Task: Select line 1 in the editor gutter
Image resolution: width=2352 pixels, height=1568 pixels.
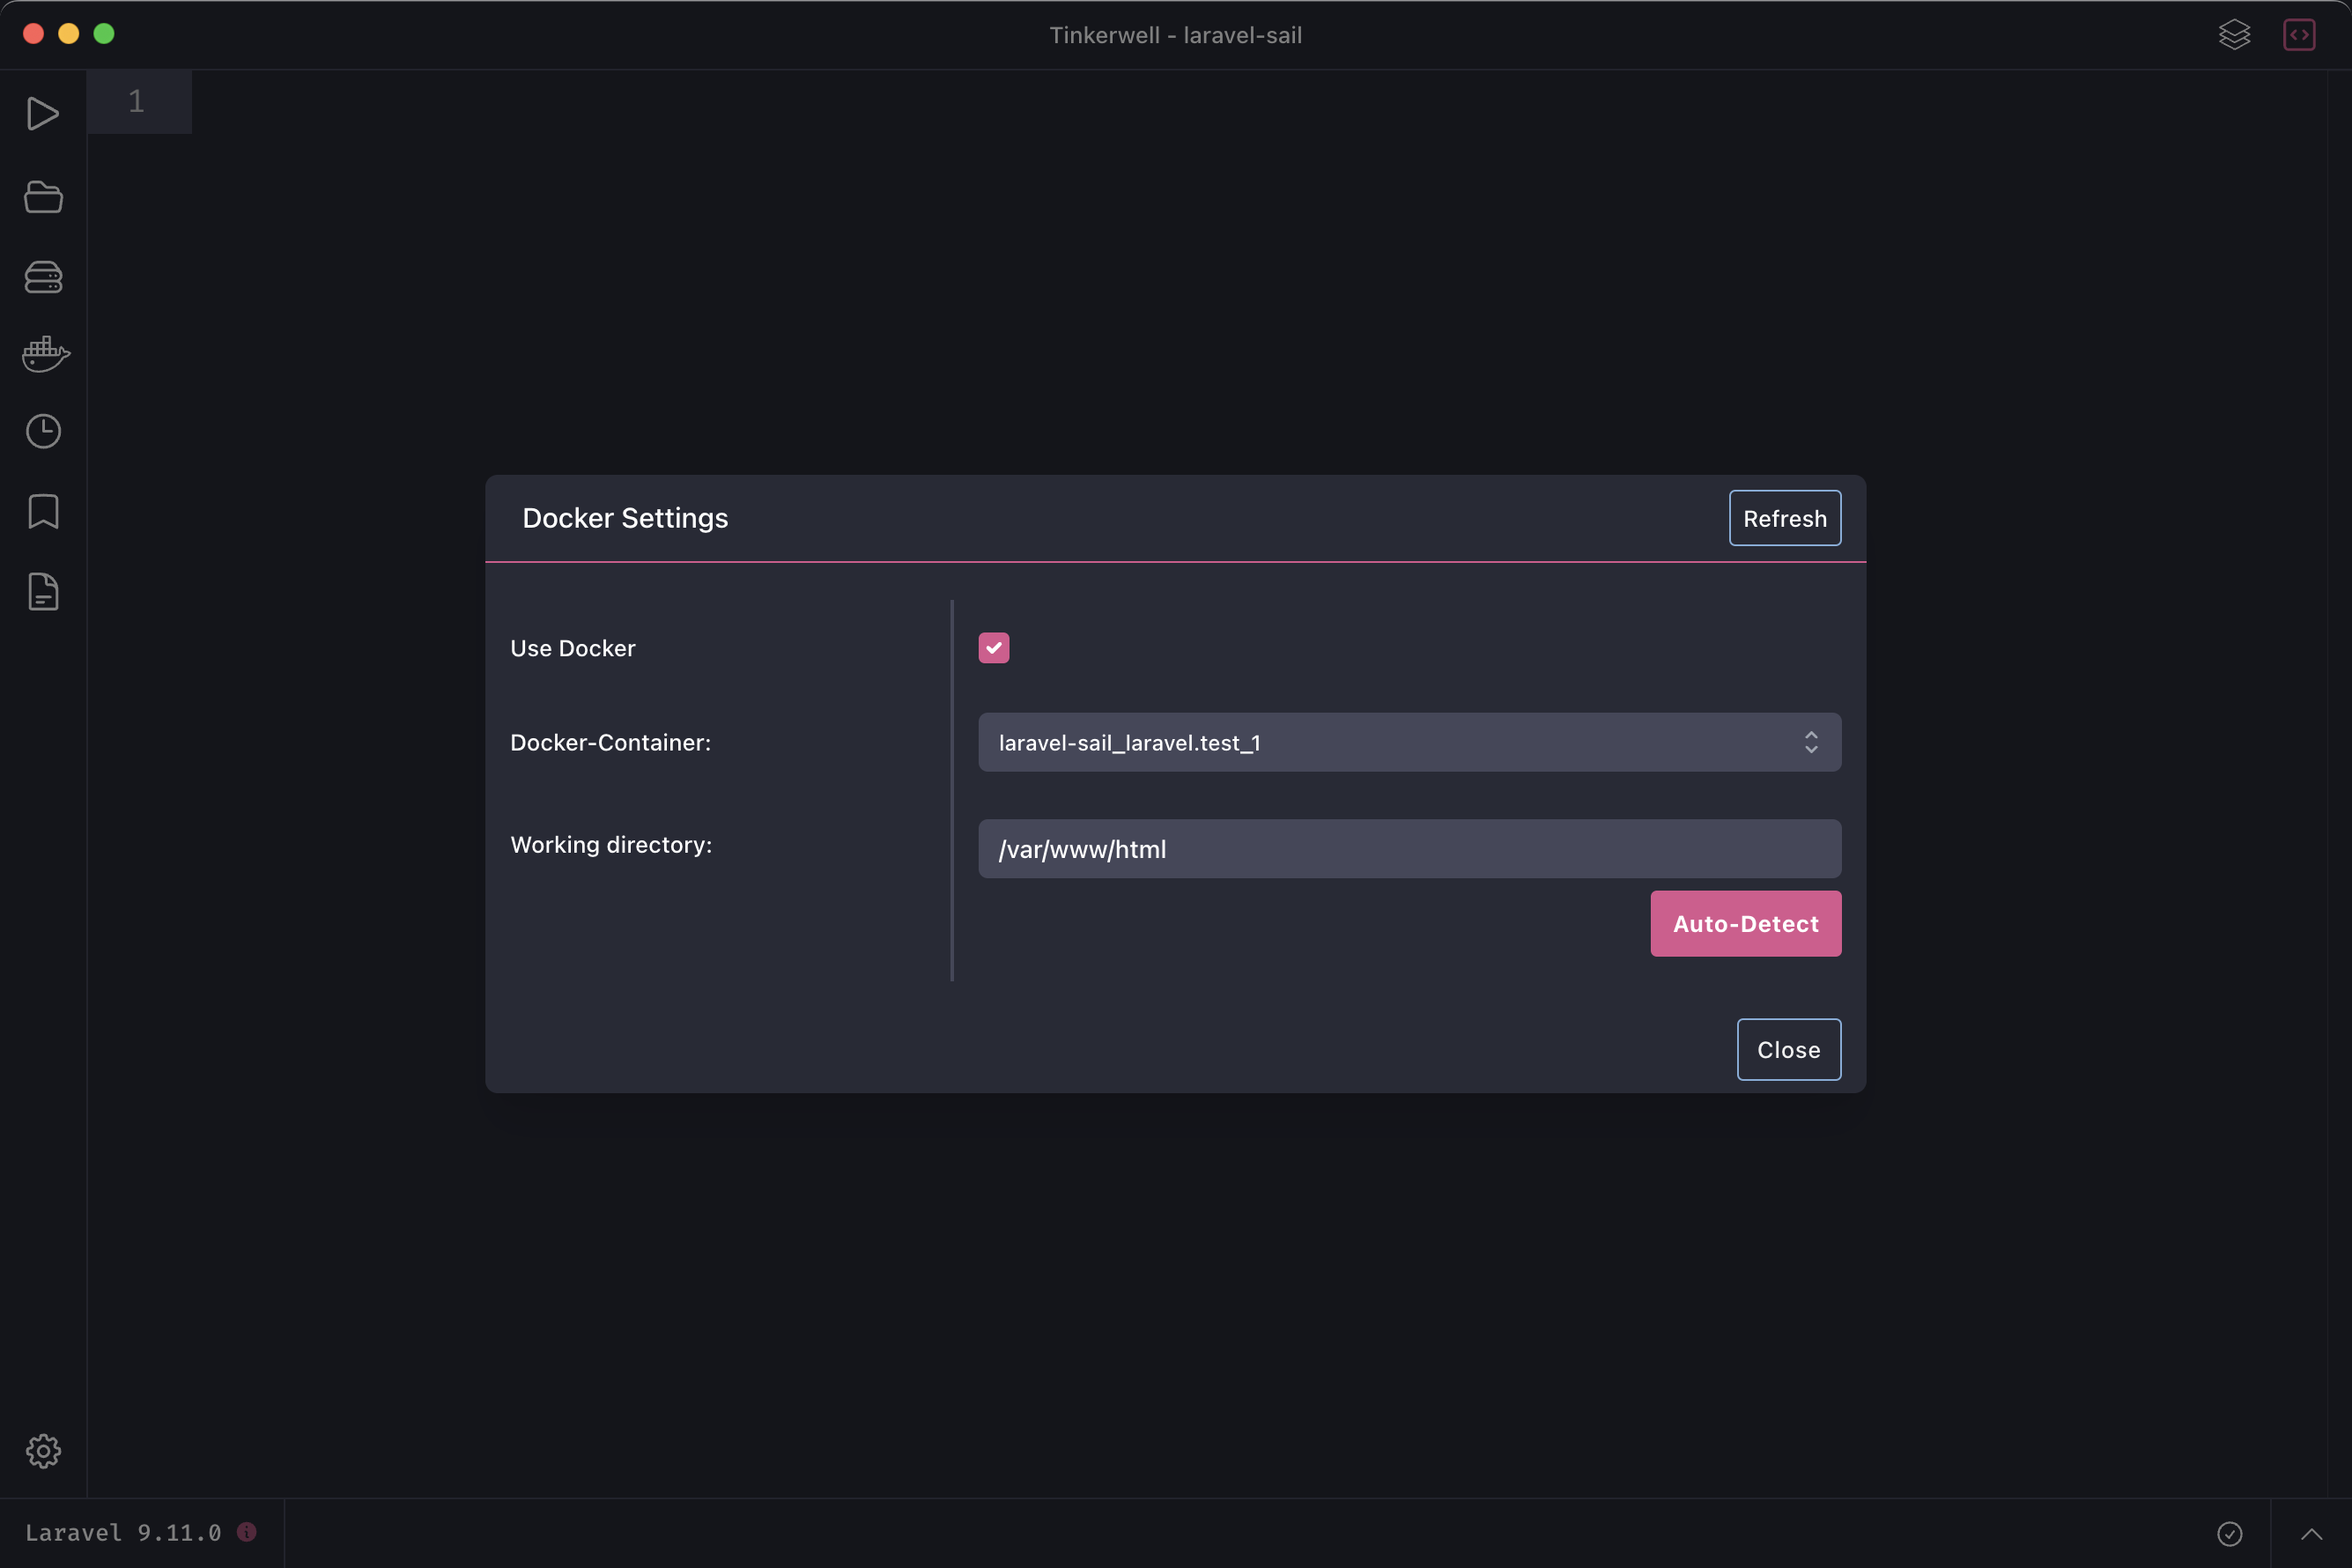Action: [136, 100]
